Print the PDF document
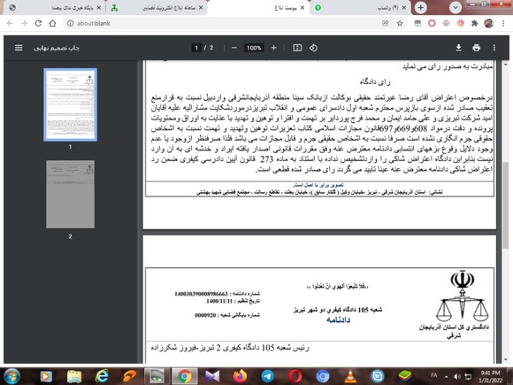The height and width of the screenshot is (385, 513). pos(477,48)
